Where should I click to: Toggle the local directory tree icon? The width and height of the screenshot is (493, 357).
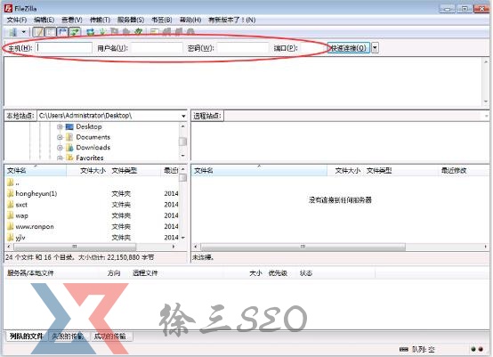coord(51,32)
